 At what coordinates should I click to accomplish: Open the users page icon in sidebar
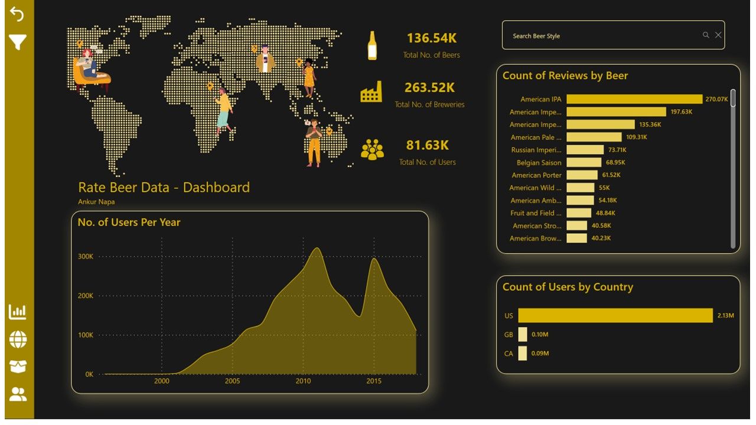[x=18, y=394]
